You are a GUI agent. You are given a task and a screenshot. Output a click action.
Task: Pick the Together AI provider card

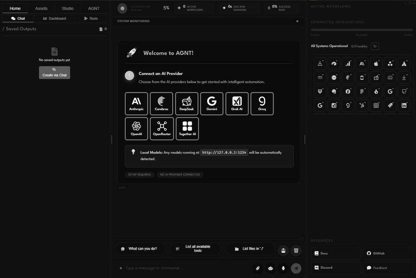[x=187, y=128]
